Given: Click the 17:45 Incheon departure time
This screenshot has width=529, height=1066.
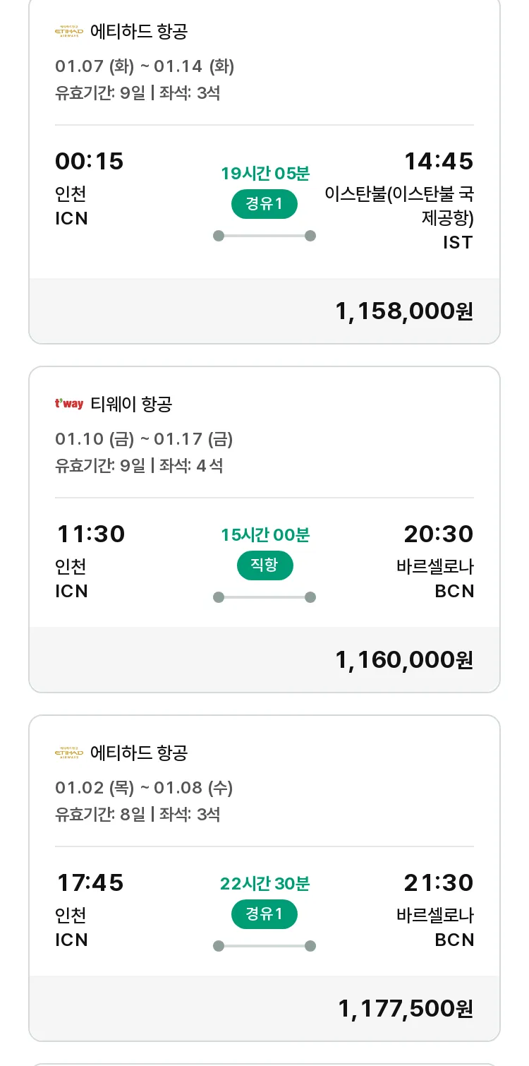Looking at the screenshot, I should point(90,883).
